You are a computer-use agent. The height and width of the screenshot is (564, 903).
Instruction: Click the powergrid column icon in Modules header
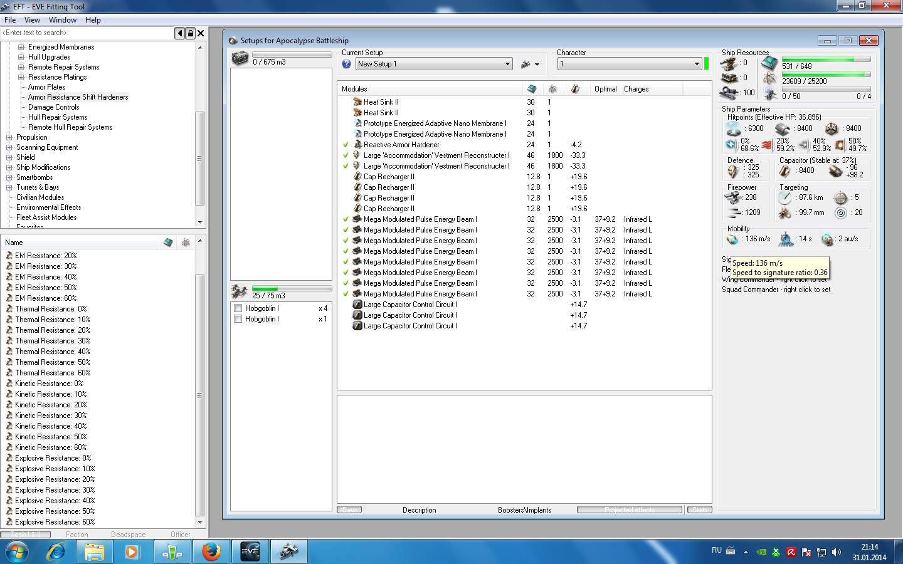[552, 89]
